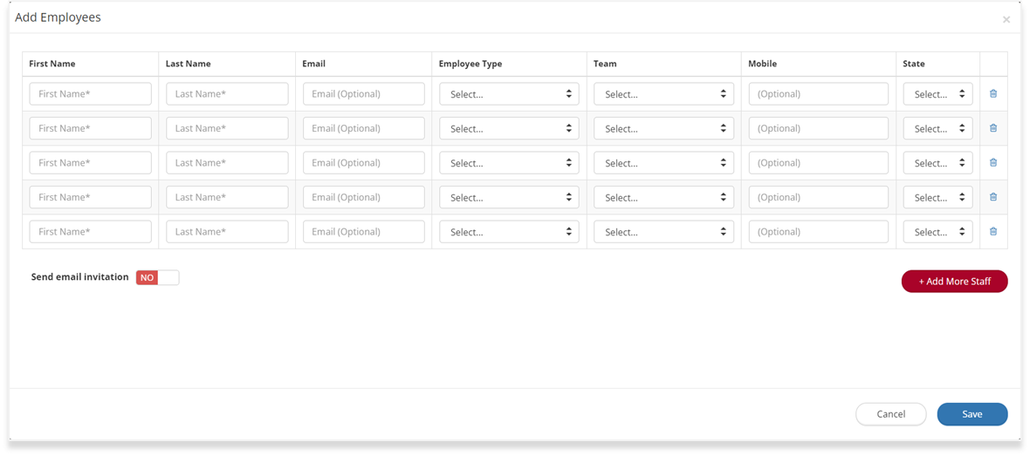Click the Add Employees dialog title
1030x456 pixels.
click(x=58, y=17)
